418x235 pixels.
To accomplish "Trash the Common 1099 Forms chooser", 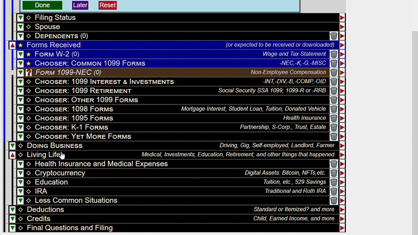I will 333,63.
